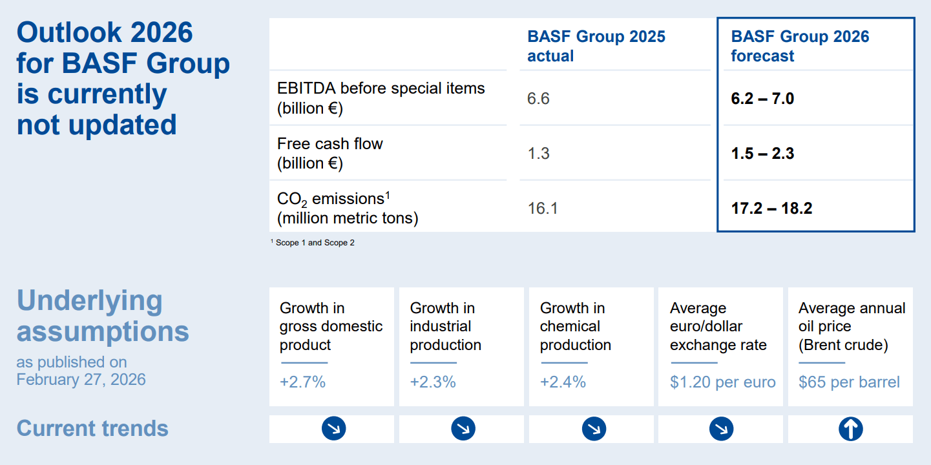
Task: Click the +2.3% industrial production value
Action: [x=433, y=382]
